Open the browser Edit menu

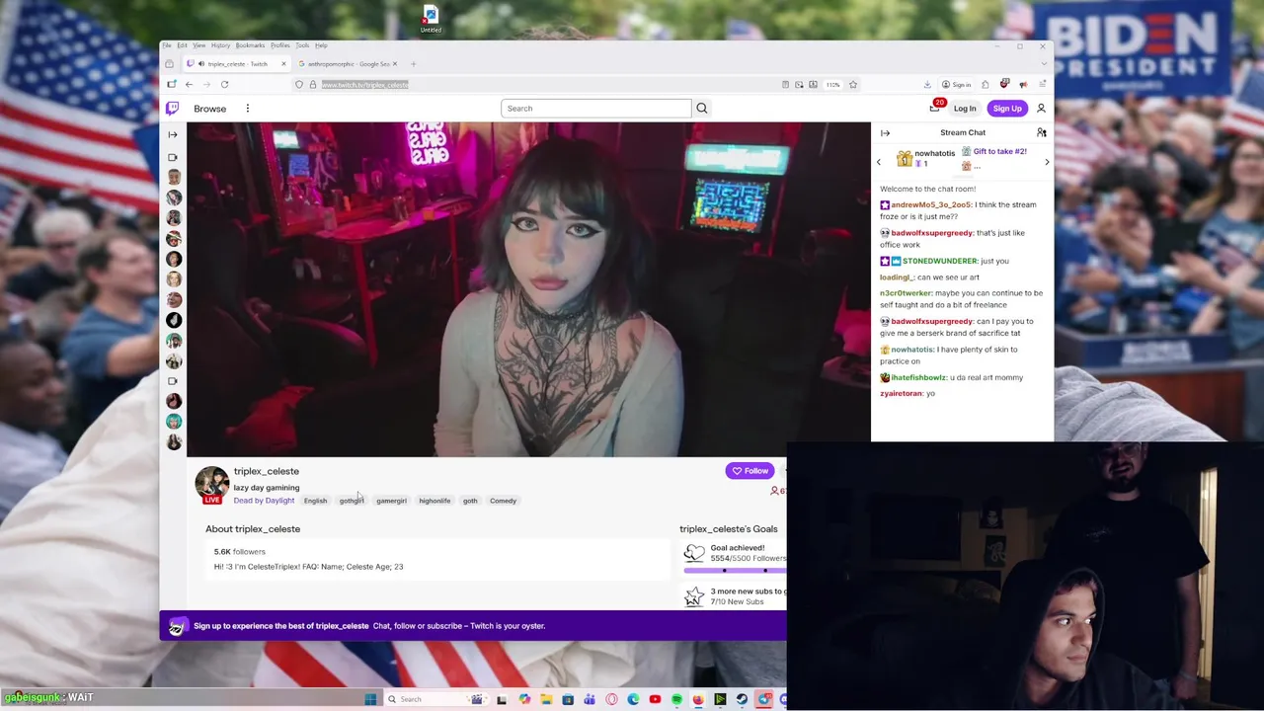182,45
